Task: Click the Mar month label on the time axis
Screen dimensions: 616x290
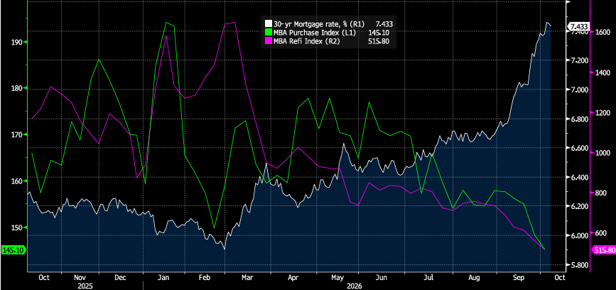Action: point(247,278)
